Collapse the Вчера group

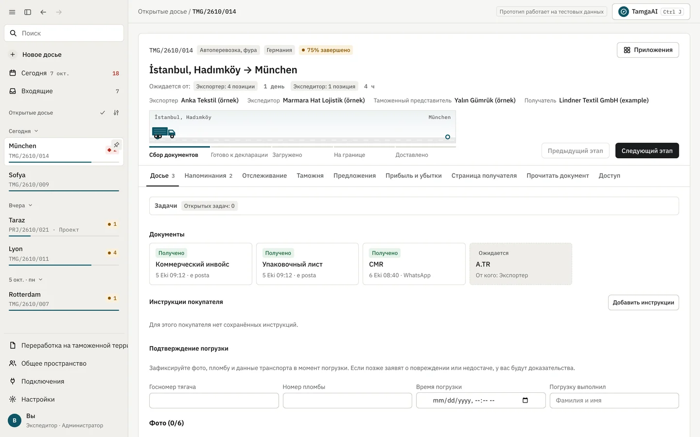pyautogui.click(x=20, y=205)
